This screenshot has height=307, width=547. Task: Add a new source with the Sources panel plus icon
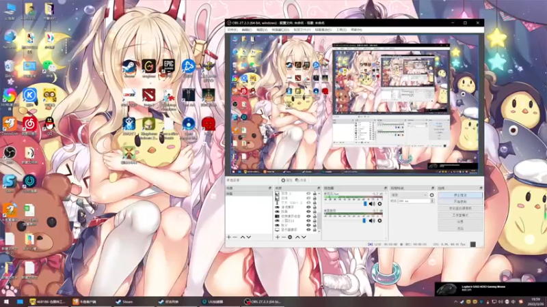(278, 237)
